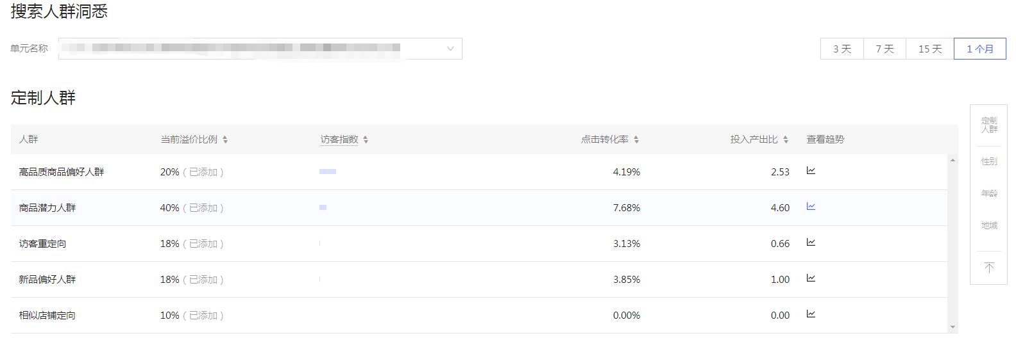Show trend graph for 新品偏好人群
1016x352 pixels.
(811, 278)
